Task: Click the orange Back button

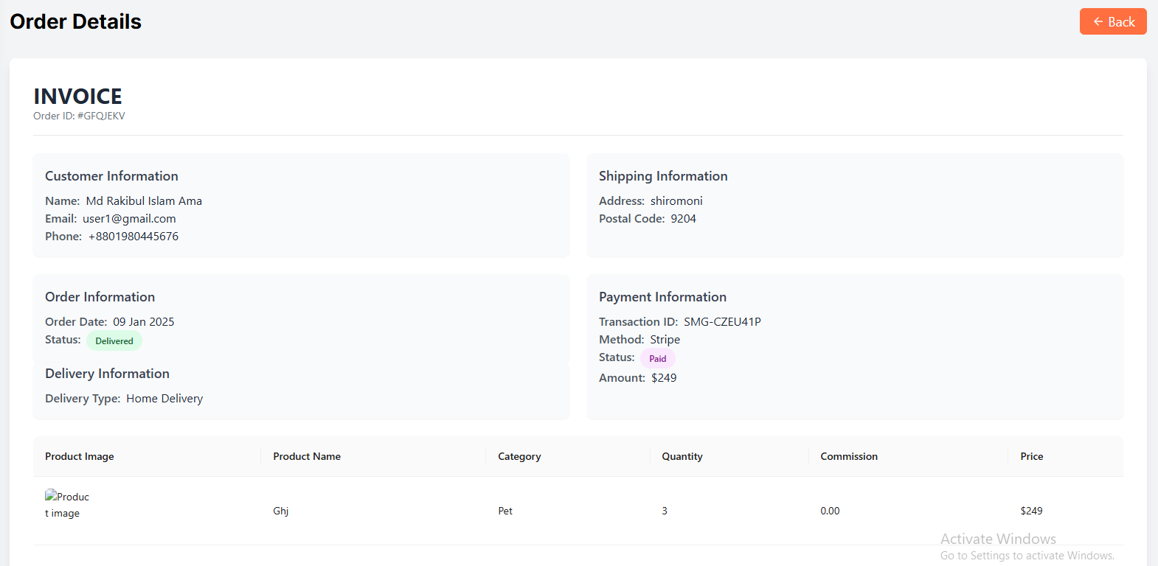Action: [x=1113, y=21]
